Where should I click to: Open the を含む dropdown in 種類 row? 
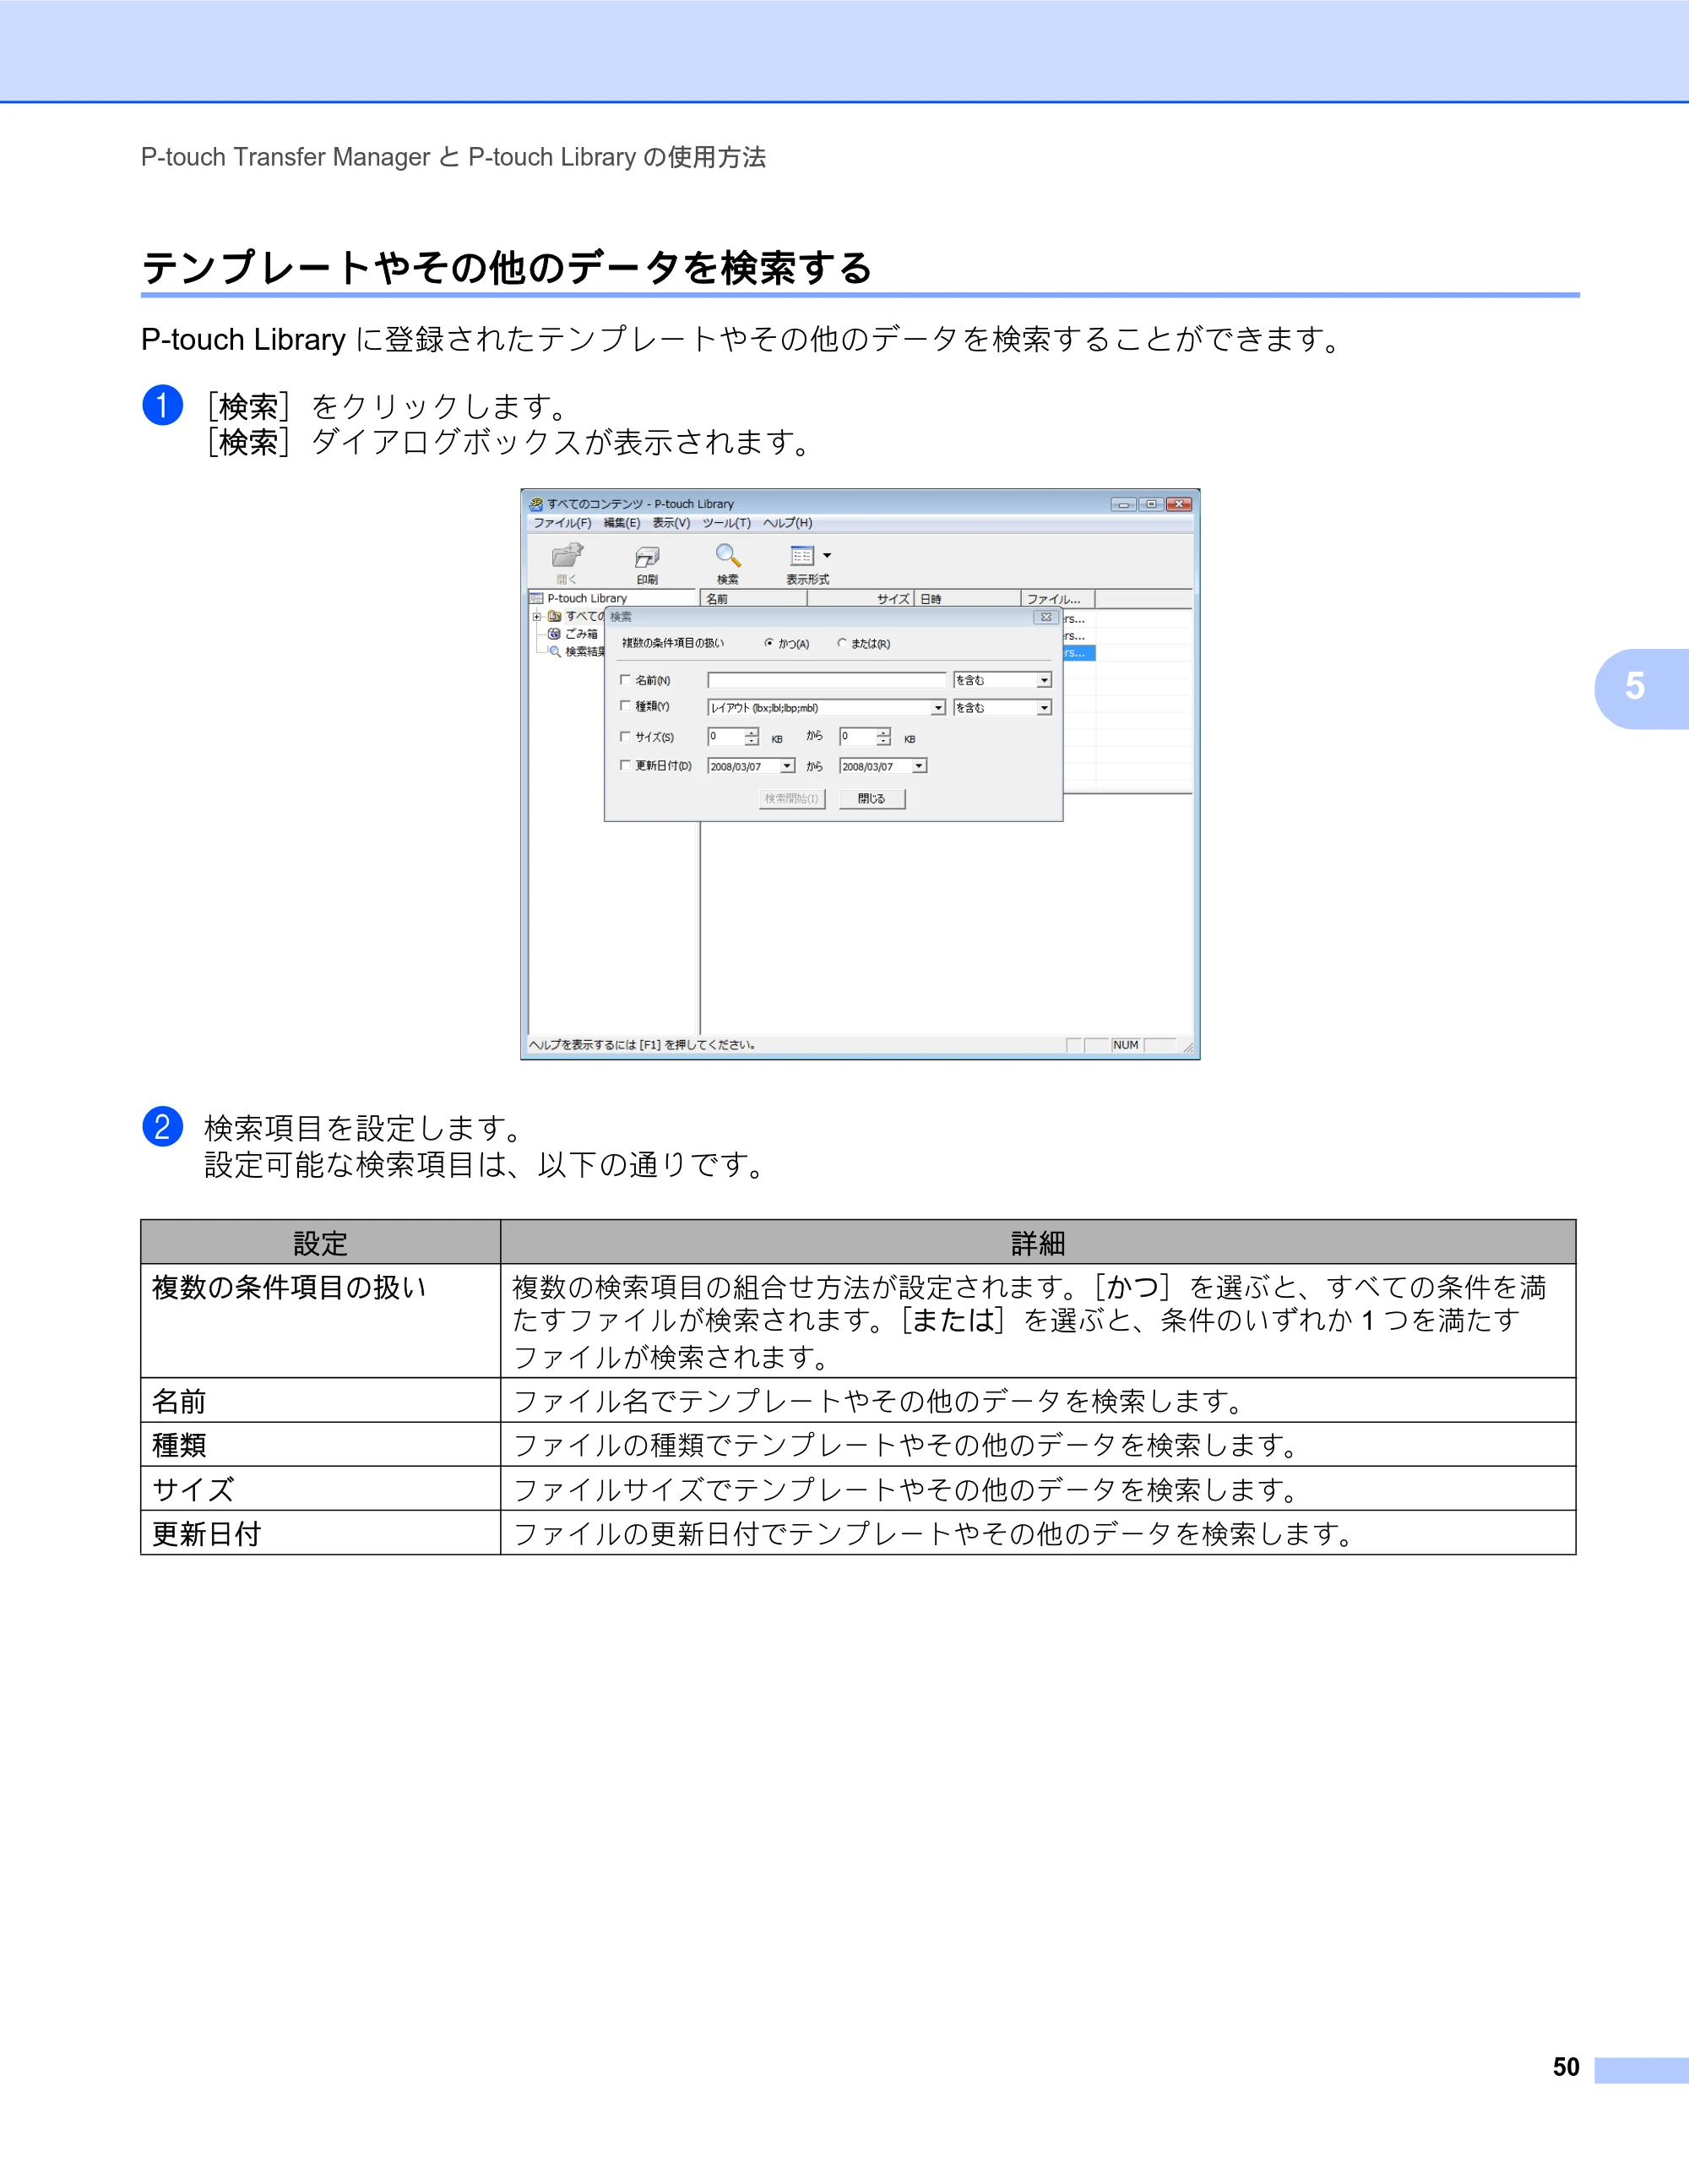(x=1045, y=708)
